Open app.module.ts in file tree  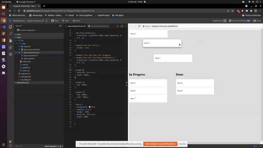(x=29, y=58)
